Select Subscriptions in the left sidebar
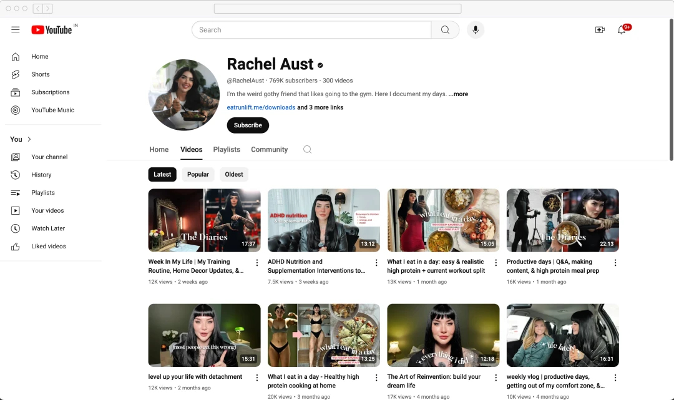Screen dimensions: 674x400 (50, 92)
